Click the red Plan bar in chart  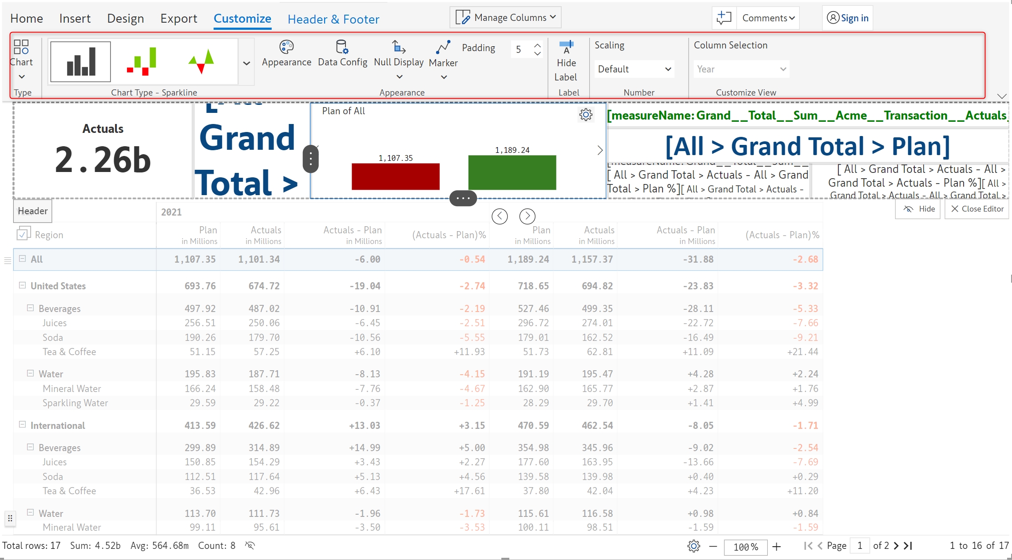(395, 176)
